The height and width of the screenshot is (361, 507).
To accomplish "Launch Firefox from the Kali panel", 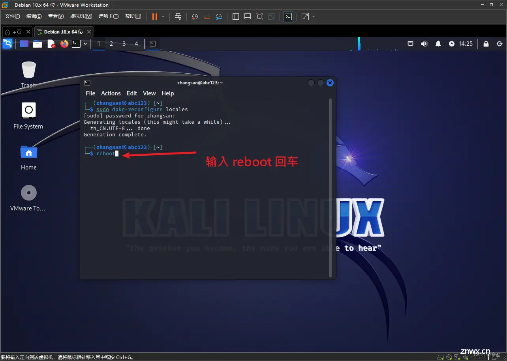I will click(x=64, y=44).
